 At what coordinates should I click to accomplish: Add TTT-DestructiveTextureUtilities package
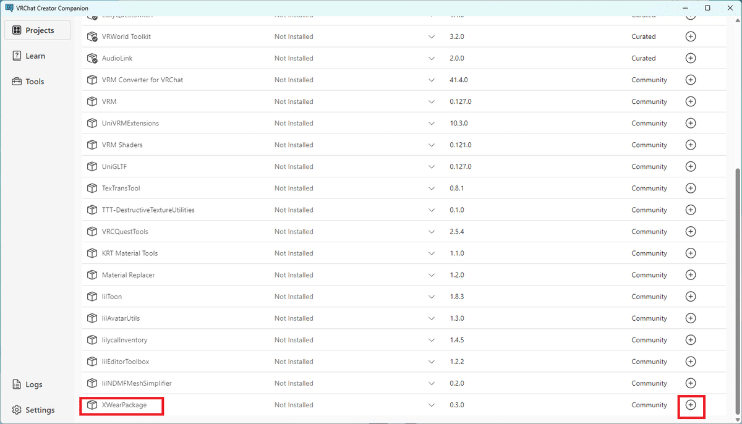(691, 210)
